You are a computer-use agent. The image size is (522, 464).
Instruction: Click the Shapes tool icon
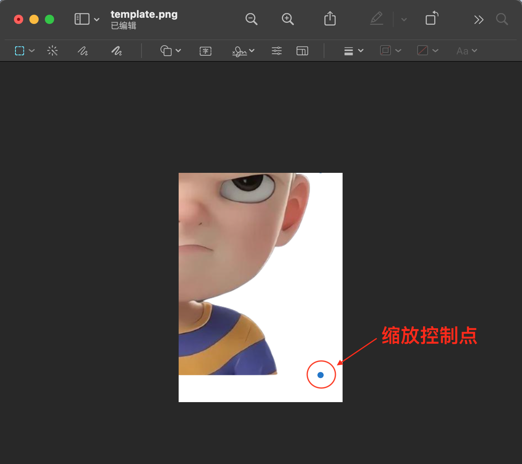166,51
